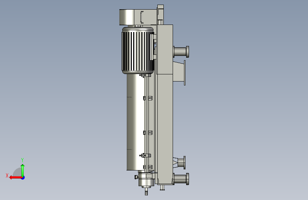Select the belt guard housing above the motor
Screen dimensions: 308x200
point(138,17)
